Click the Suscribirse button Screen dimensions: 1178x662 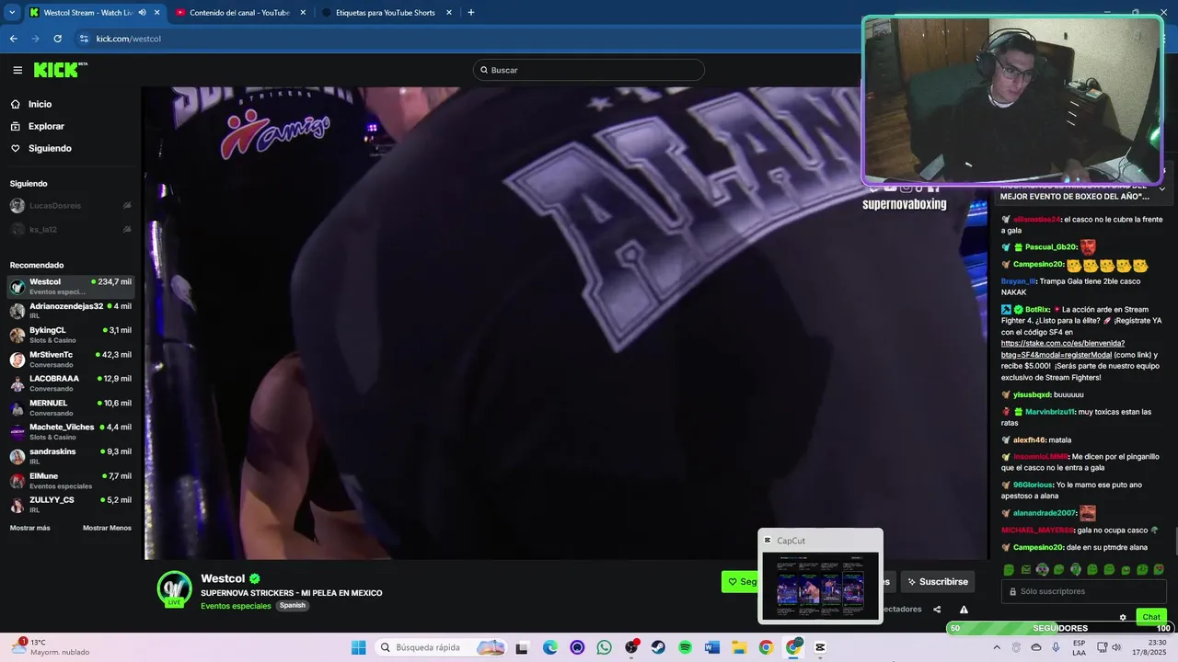point(937,581)
